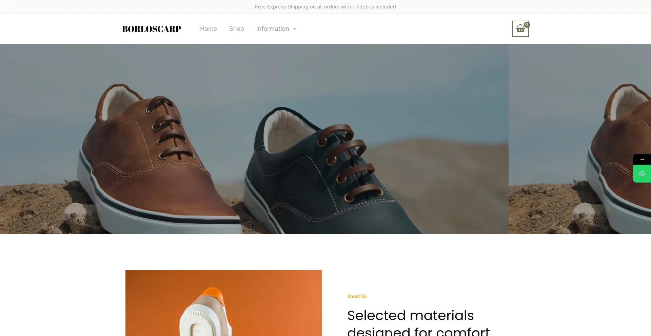
Task: Open the Information navigation item
Action: [273, 29]
